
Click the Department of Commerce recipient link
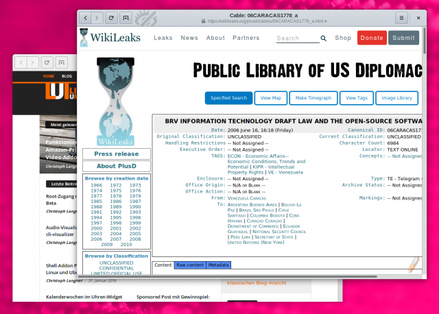click(x=253, y=226)
